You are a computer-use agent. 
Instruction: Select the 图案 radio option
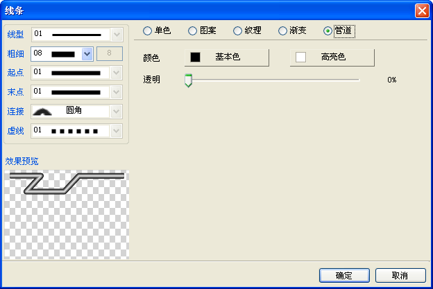202,30
